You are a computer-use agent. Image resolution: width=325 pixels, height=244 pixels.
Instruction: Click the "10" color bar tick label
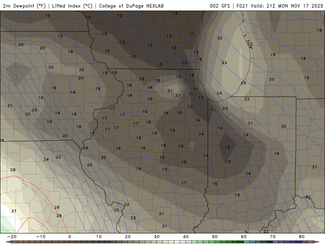[x=99, y=237]
